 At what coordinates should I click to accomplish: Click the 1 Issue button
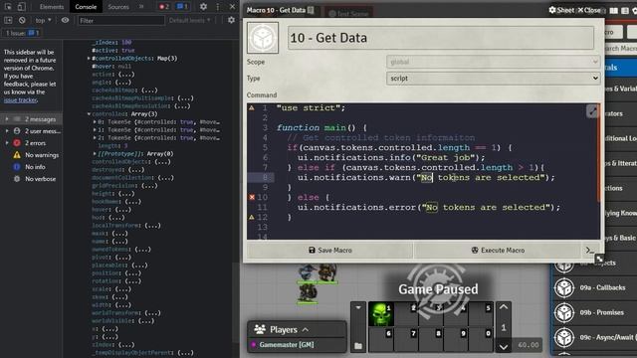tap(22, 33)
